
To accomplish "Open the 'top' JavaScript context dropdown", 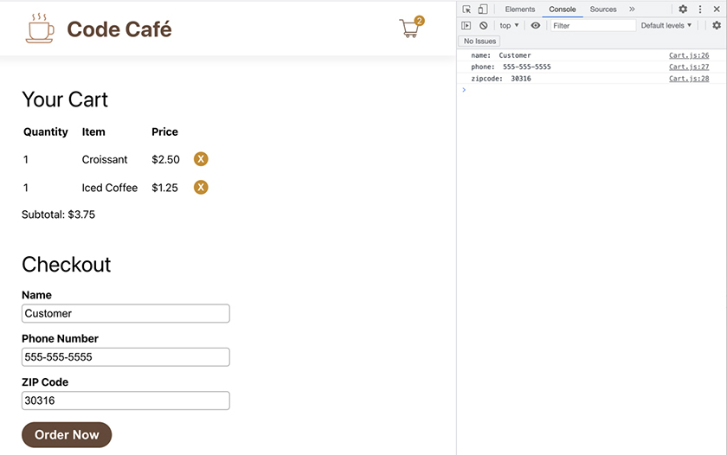I will 509,26.
